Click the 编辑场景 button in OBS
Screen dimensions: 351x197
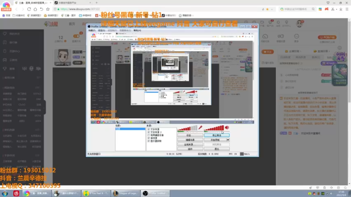click(190, 140)
